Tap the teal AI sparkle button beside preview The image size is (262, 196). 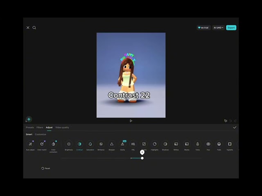[x=29, y=119]
